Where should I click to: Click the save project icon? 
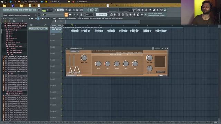[154, 10]
